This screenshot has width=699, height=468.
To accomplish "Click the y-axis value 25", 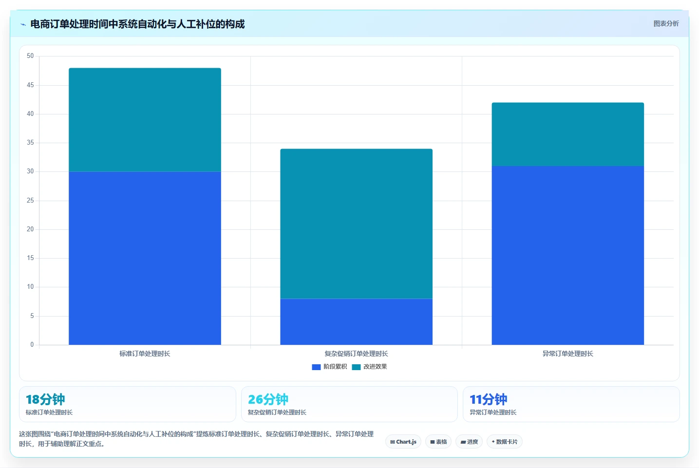I will coord(30,201).
